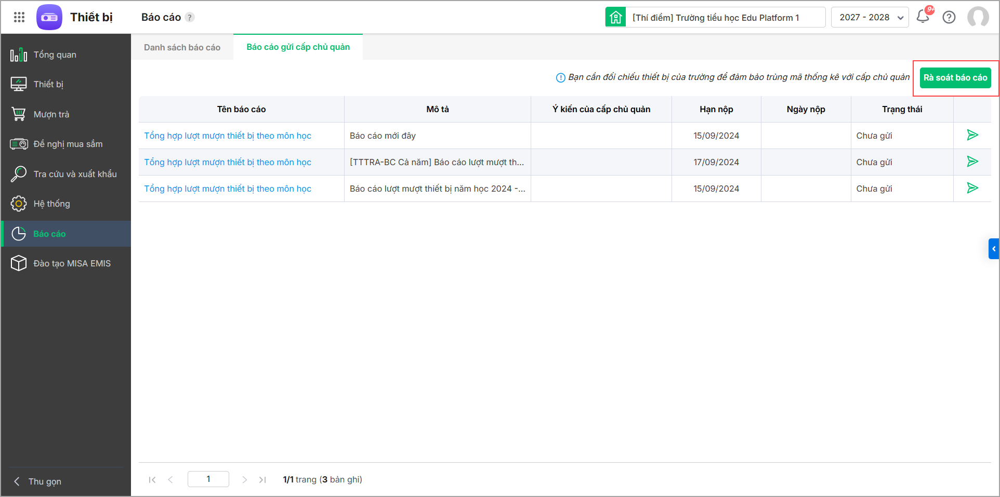Screen dimensions: 1000x497
Task: Click the Tên báo cáo column header
Action: 241,109
